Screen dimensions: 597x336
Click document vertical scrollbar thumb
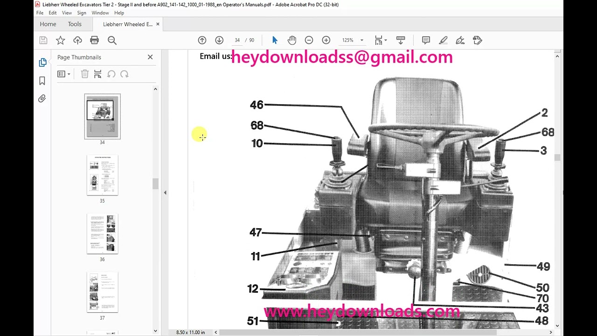557,158
